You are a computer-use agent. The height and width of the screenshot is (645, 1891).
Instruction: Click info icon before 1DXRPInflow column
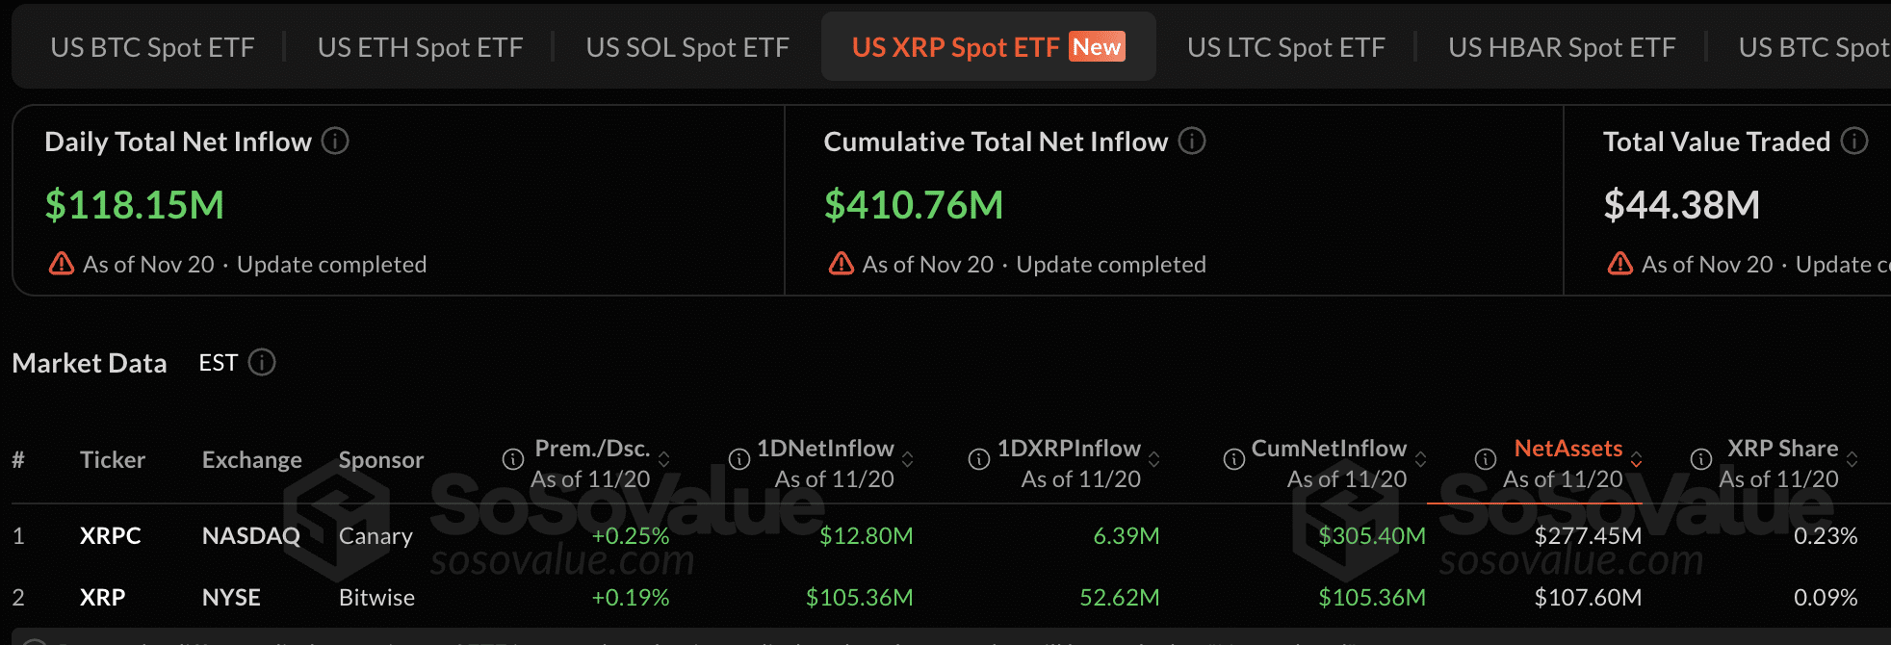[979, 460]
